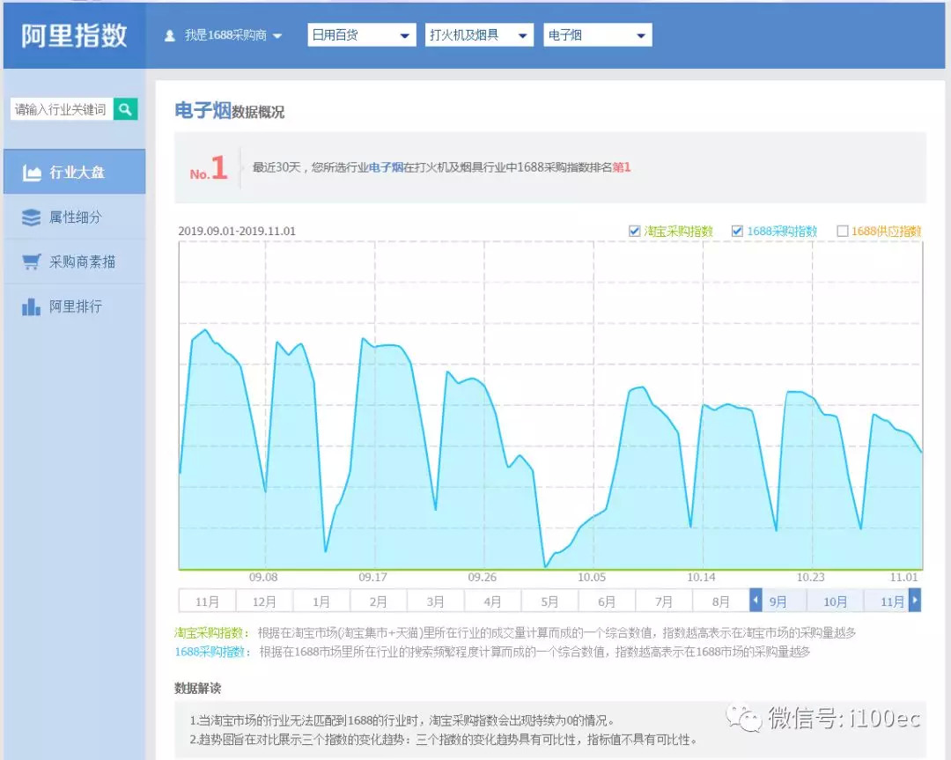
Task: Open the 电子烟 subcategory dropdown
Action: pyautogui.click(x=597, y=35)
